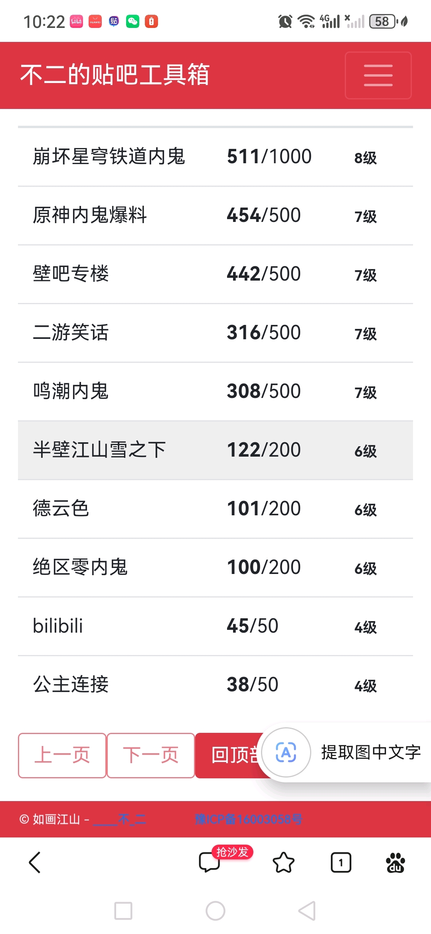Tap the browser back arrow

pyautogui.click(x=35, y=863)
